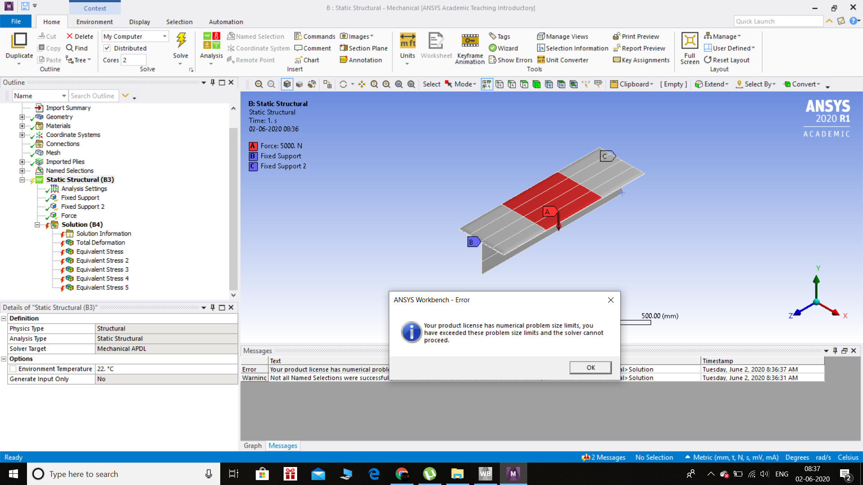This screenshot has width=863, height=485.
Task: Switch to the Environment ribbon tab
Action: pos(94,22)
